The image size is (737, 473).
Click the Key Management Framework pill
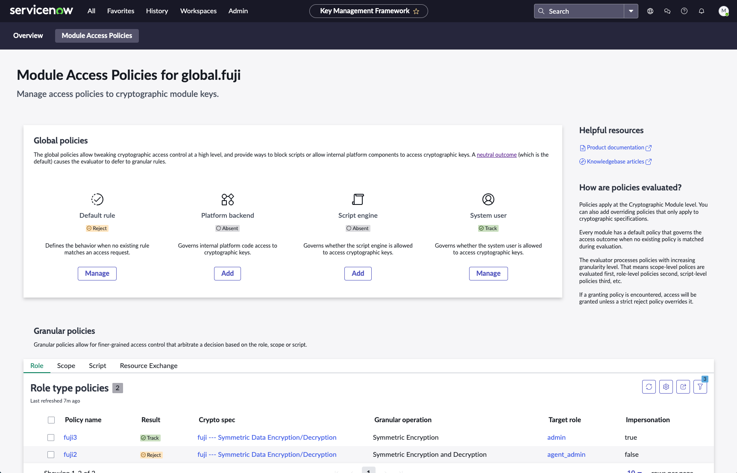click(x=369, y=11)
